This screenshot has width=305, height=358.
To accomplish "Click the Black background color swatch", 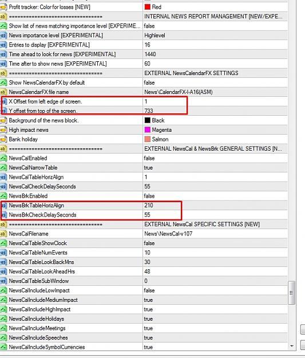I will coord(148,120).
